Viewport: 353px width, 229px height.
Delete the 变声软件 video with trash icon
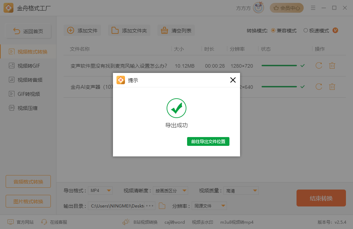pos(332,66)
